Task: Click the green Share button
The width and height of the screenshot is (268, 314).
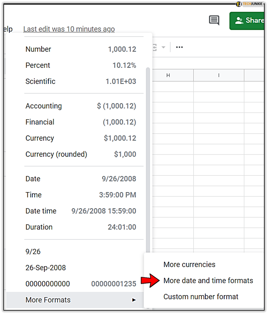Action: tap(247, 21)
